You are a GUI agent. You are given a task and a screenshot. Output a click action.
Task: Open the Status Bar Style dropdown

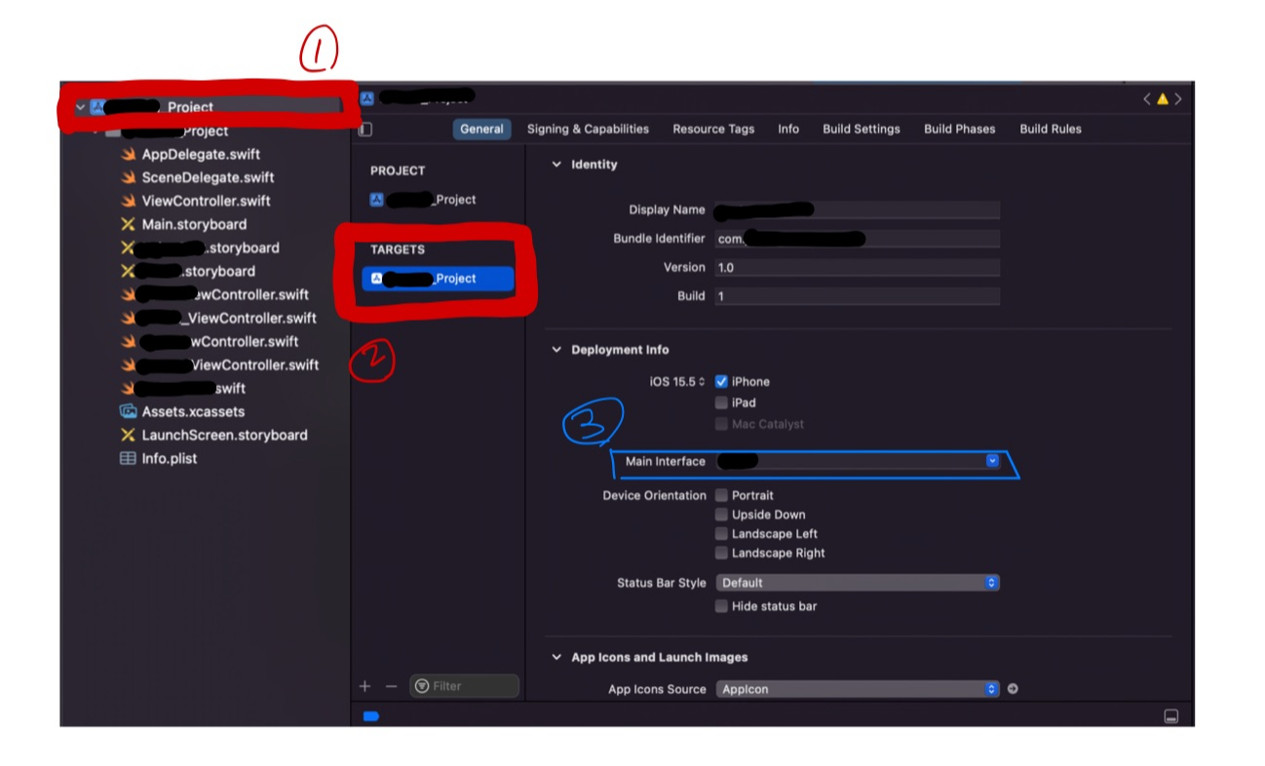pos(858,583)
